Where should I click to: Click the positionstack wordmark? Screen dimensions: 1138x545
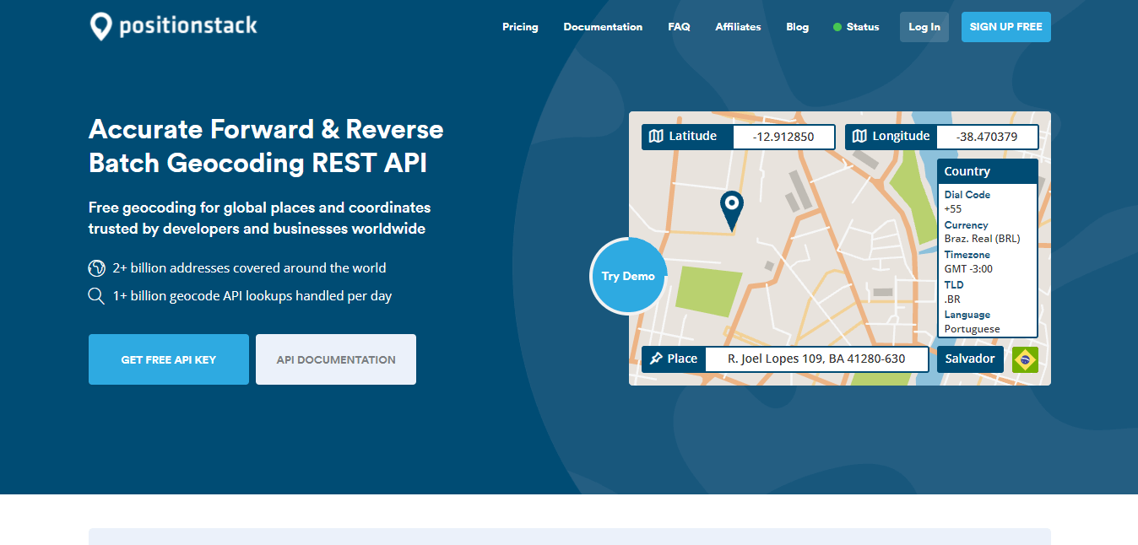(188, 26)
